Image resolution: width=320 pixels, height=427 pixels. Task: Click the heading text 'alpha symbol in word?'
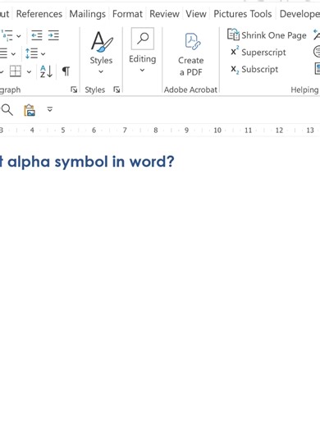point(90,162)
